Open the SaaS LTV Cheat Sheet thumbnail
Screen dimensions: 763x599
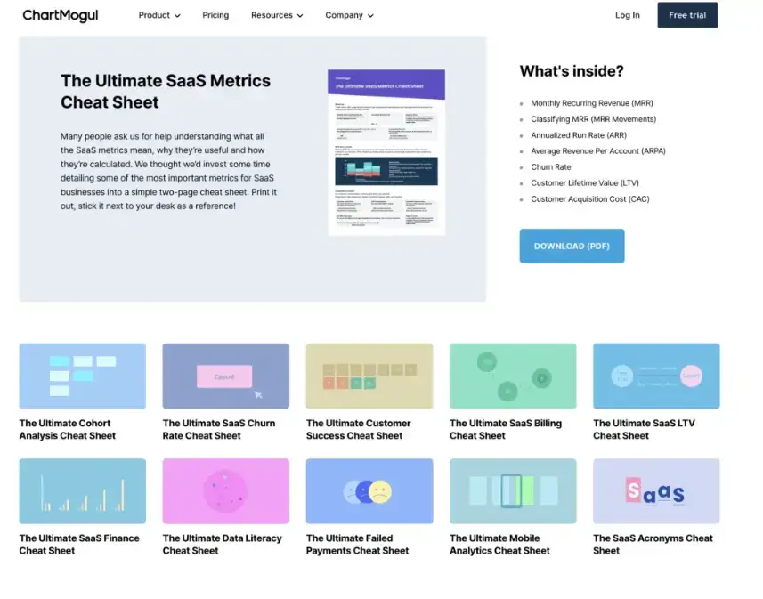pos(655,375)
